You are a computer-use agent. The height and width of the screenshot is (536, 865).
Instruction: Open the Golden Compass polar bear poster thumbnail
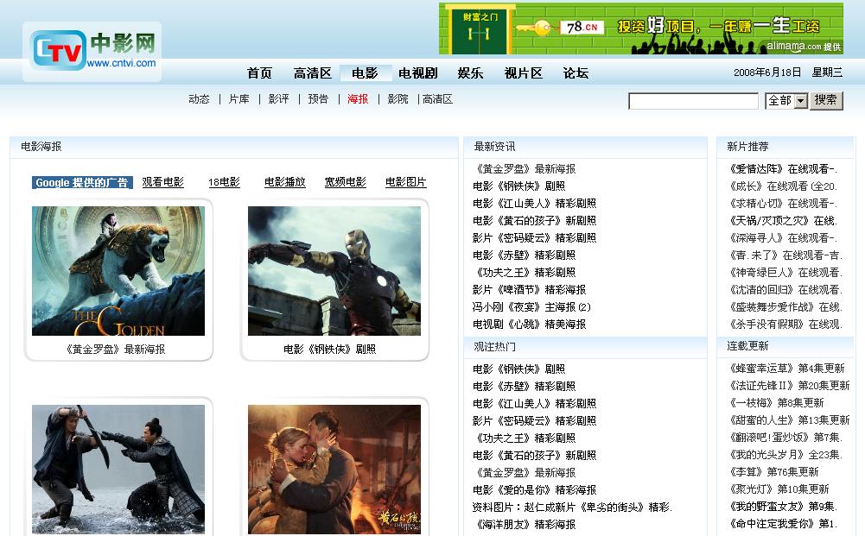(x=118, y=271)
